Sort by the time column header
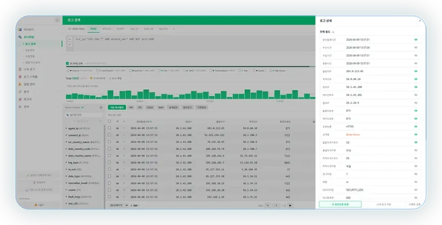 [144, 122]
